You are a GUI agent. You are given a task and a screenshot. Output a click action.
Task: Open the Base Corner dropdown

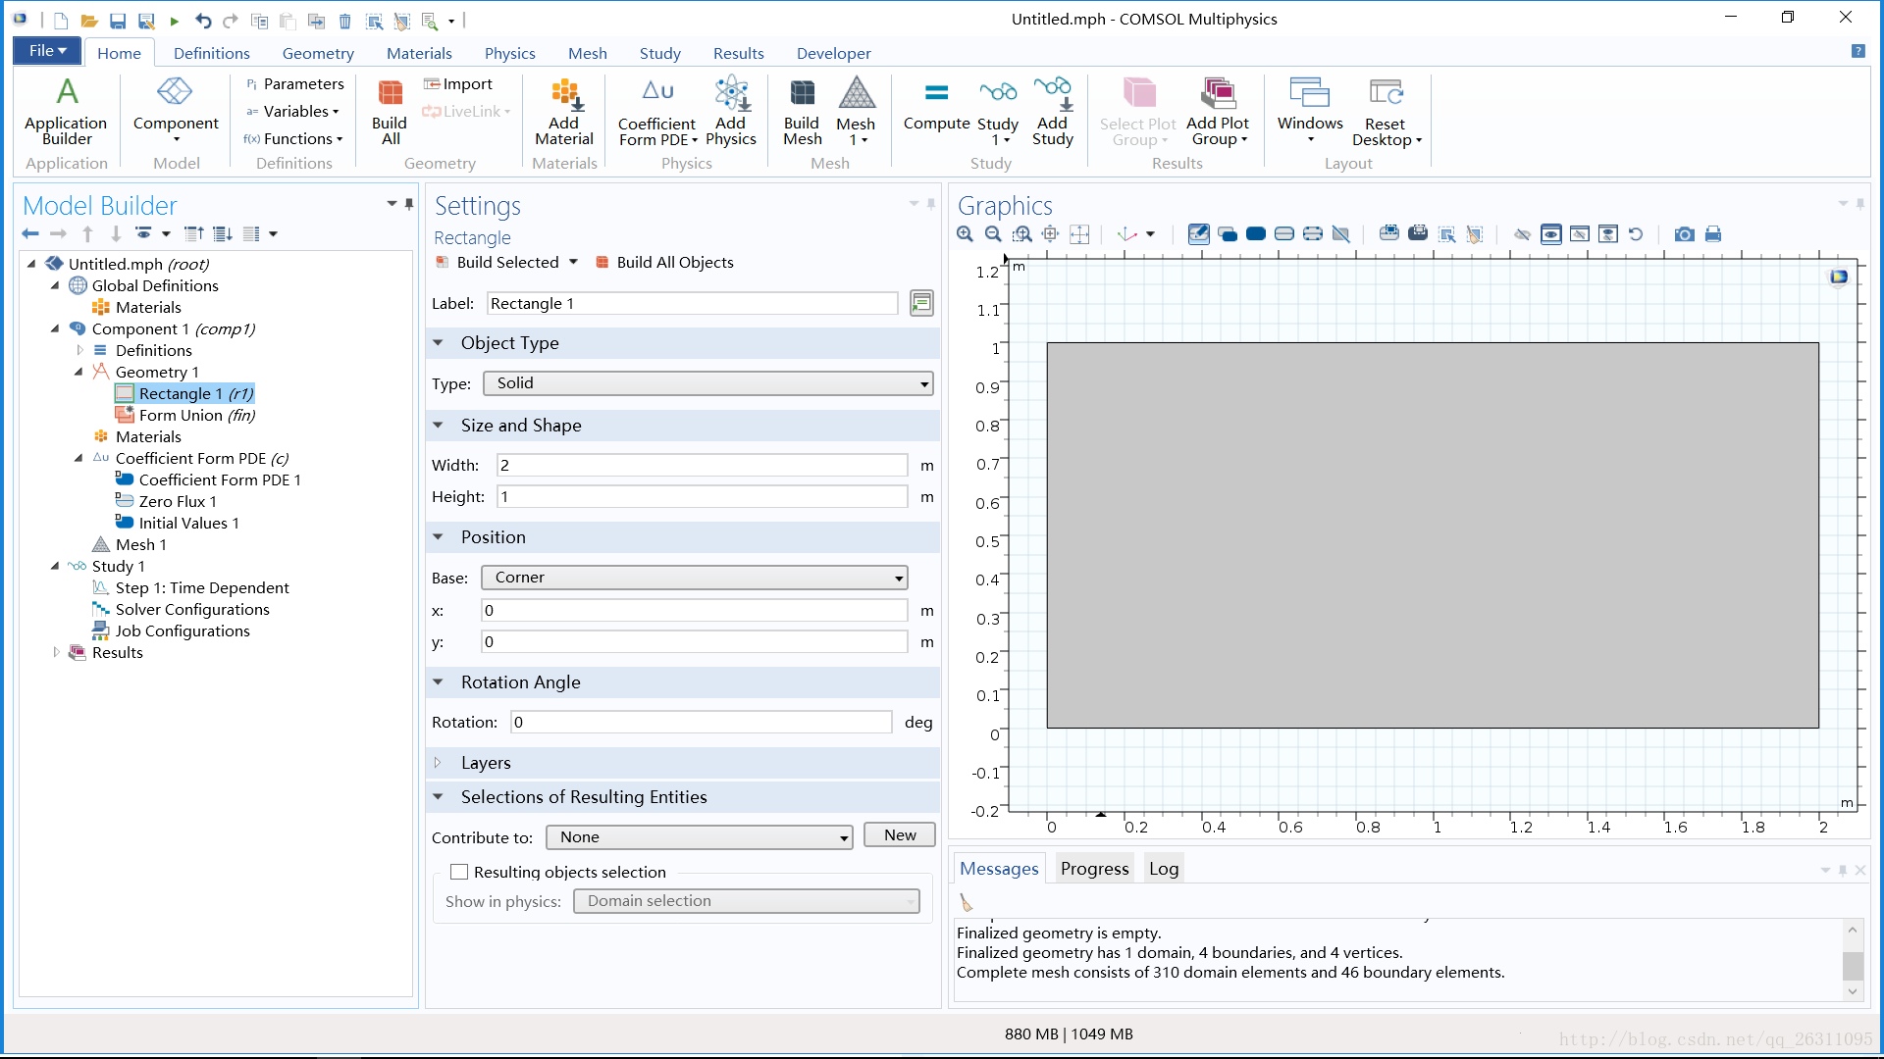[694, 578]
